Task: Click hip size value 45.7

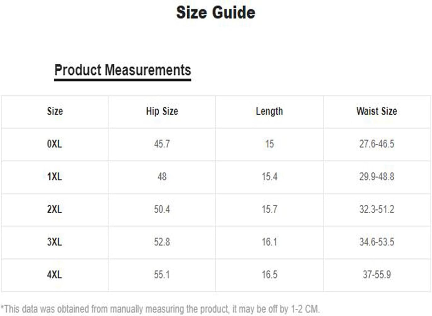Action: tap(162, 144)
